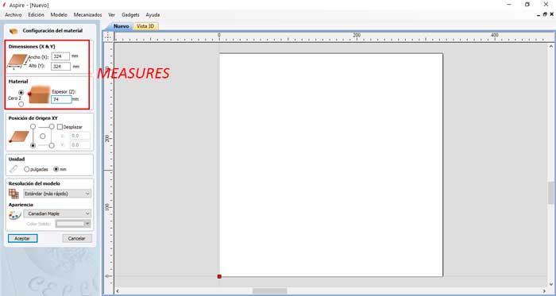The width and height of the screenshot is (556, 296).
Task: Set XY origin to top-right corner
Action: pos(52,126)
